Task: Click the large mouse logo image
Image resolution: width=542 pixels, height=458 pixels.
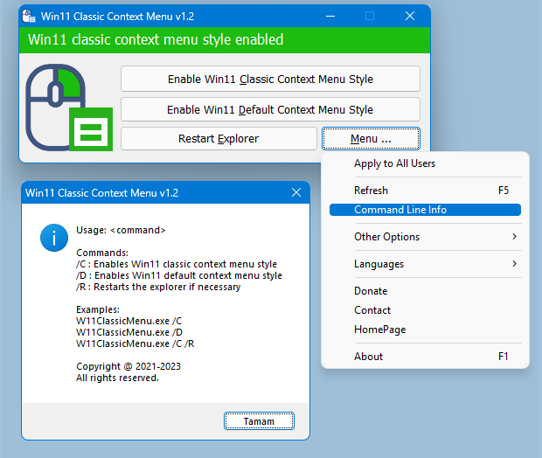Action: coord(69,108)
